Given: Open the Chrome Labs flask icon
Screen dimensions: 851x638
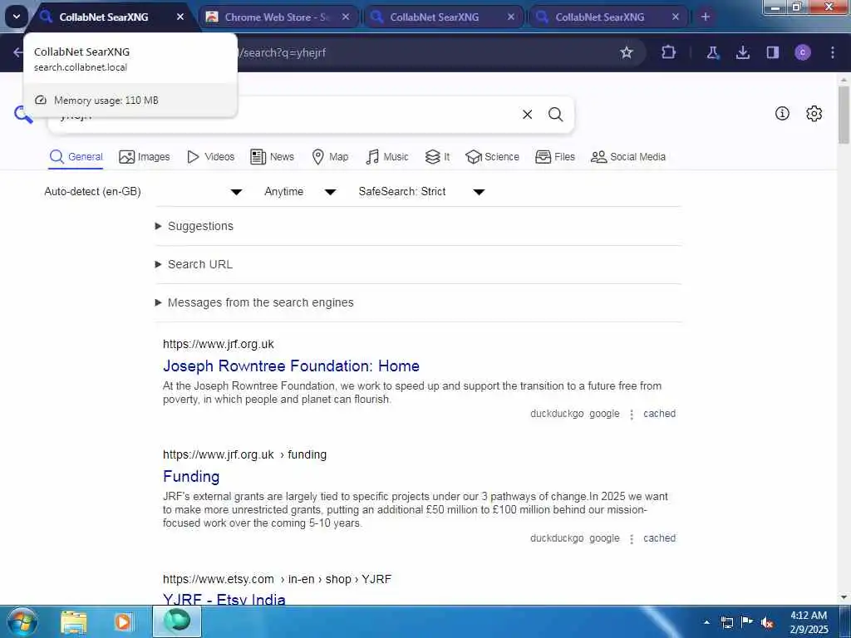Looking at the screenshot, I should click(x=712, y=52).
